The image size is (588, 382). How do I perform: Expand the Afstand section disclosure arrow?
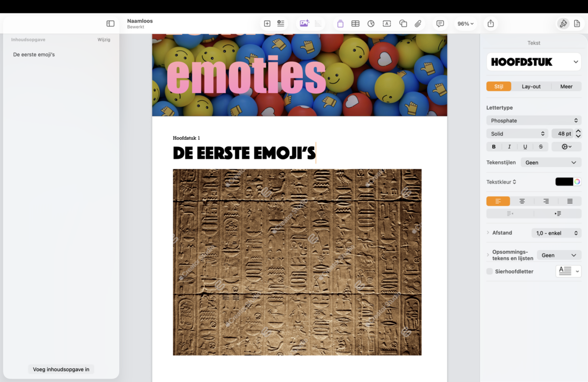(488, 233)
